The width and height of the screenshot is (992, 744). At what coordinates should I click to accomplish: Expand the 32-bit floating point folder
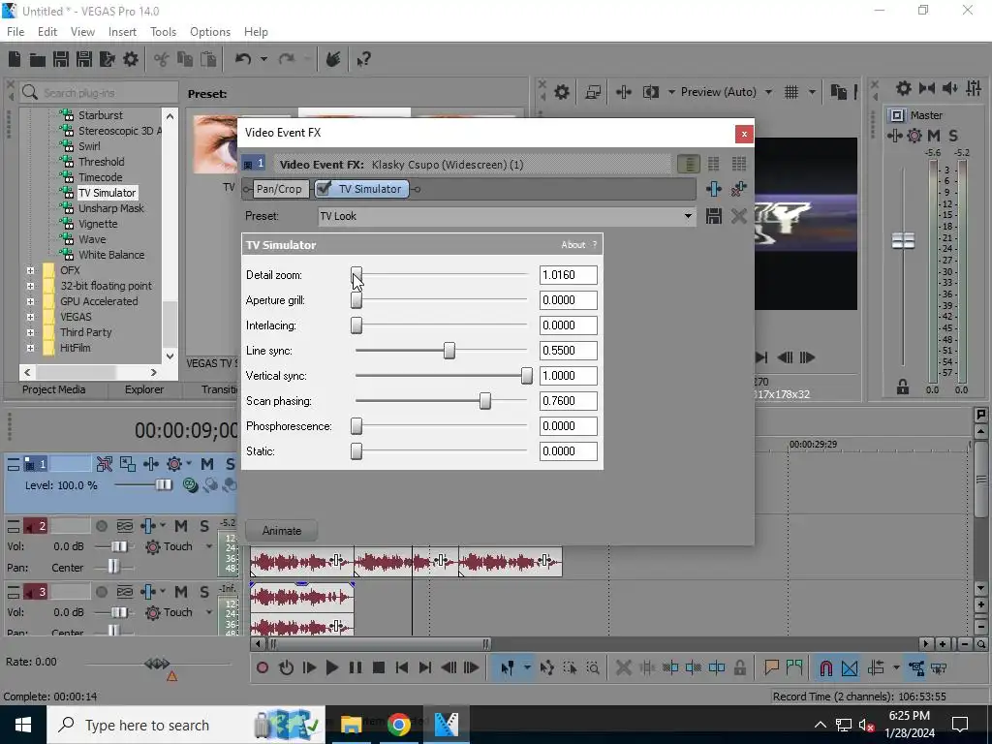(30, 286)
